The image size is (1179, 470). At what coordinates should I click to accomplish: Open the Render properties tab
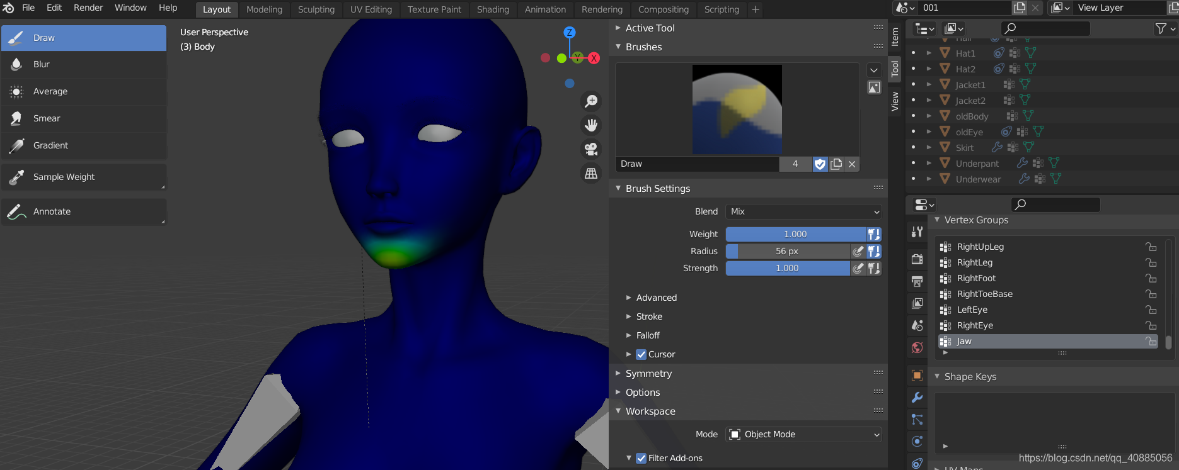917,259
